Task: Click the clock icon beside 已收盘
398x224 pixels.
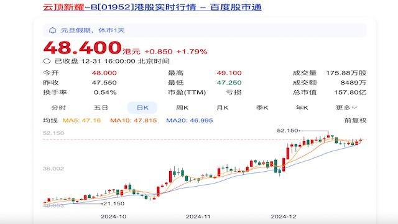Action: (47, 61)
